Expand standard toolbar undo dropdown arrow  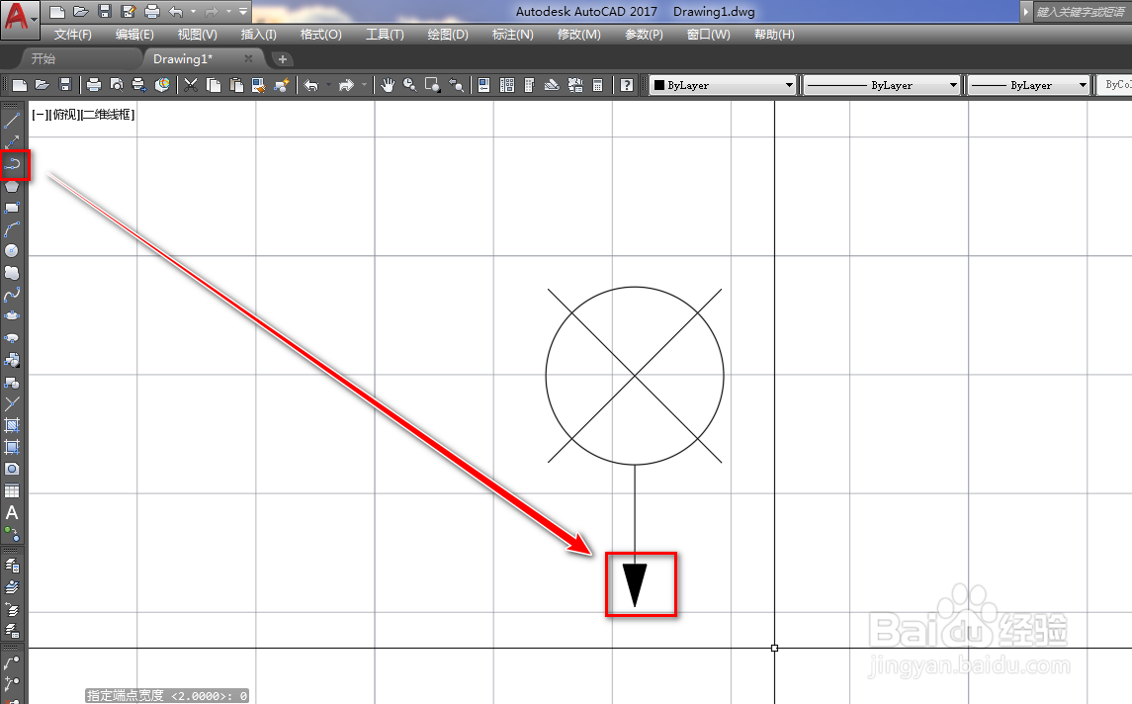tap(329, 85)
